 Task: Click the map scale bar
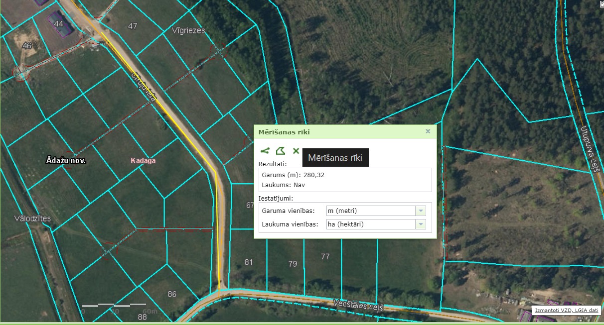(x=114, y=305)
